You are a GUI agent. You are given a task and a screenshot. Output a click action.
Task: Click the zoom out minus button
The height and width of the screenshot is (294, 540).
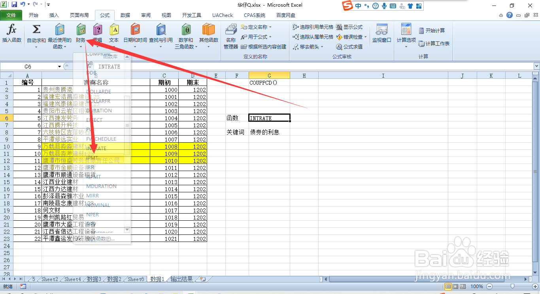[x=489, y=287]
